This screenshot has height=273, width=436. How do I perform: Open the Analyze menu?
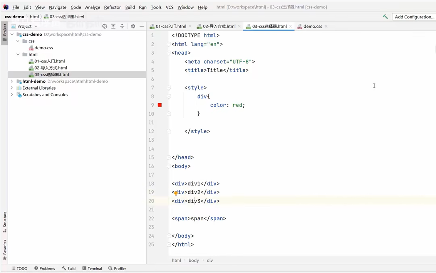coord(92,7)
